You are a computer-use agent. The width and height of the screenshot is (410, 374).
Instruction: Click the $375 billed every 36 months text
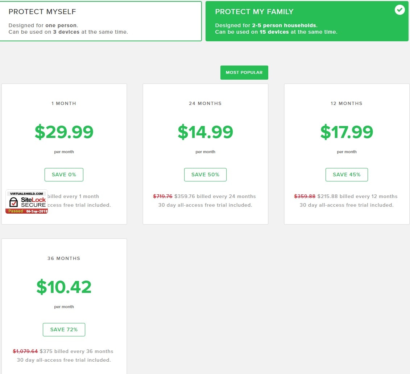(76, 351)
